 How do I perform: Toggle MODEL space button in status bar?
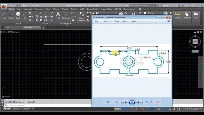[118, 109]
